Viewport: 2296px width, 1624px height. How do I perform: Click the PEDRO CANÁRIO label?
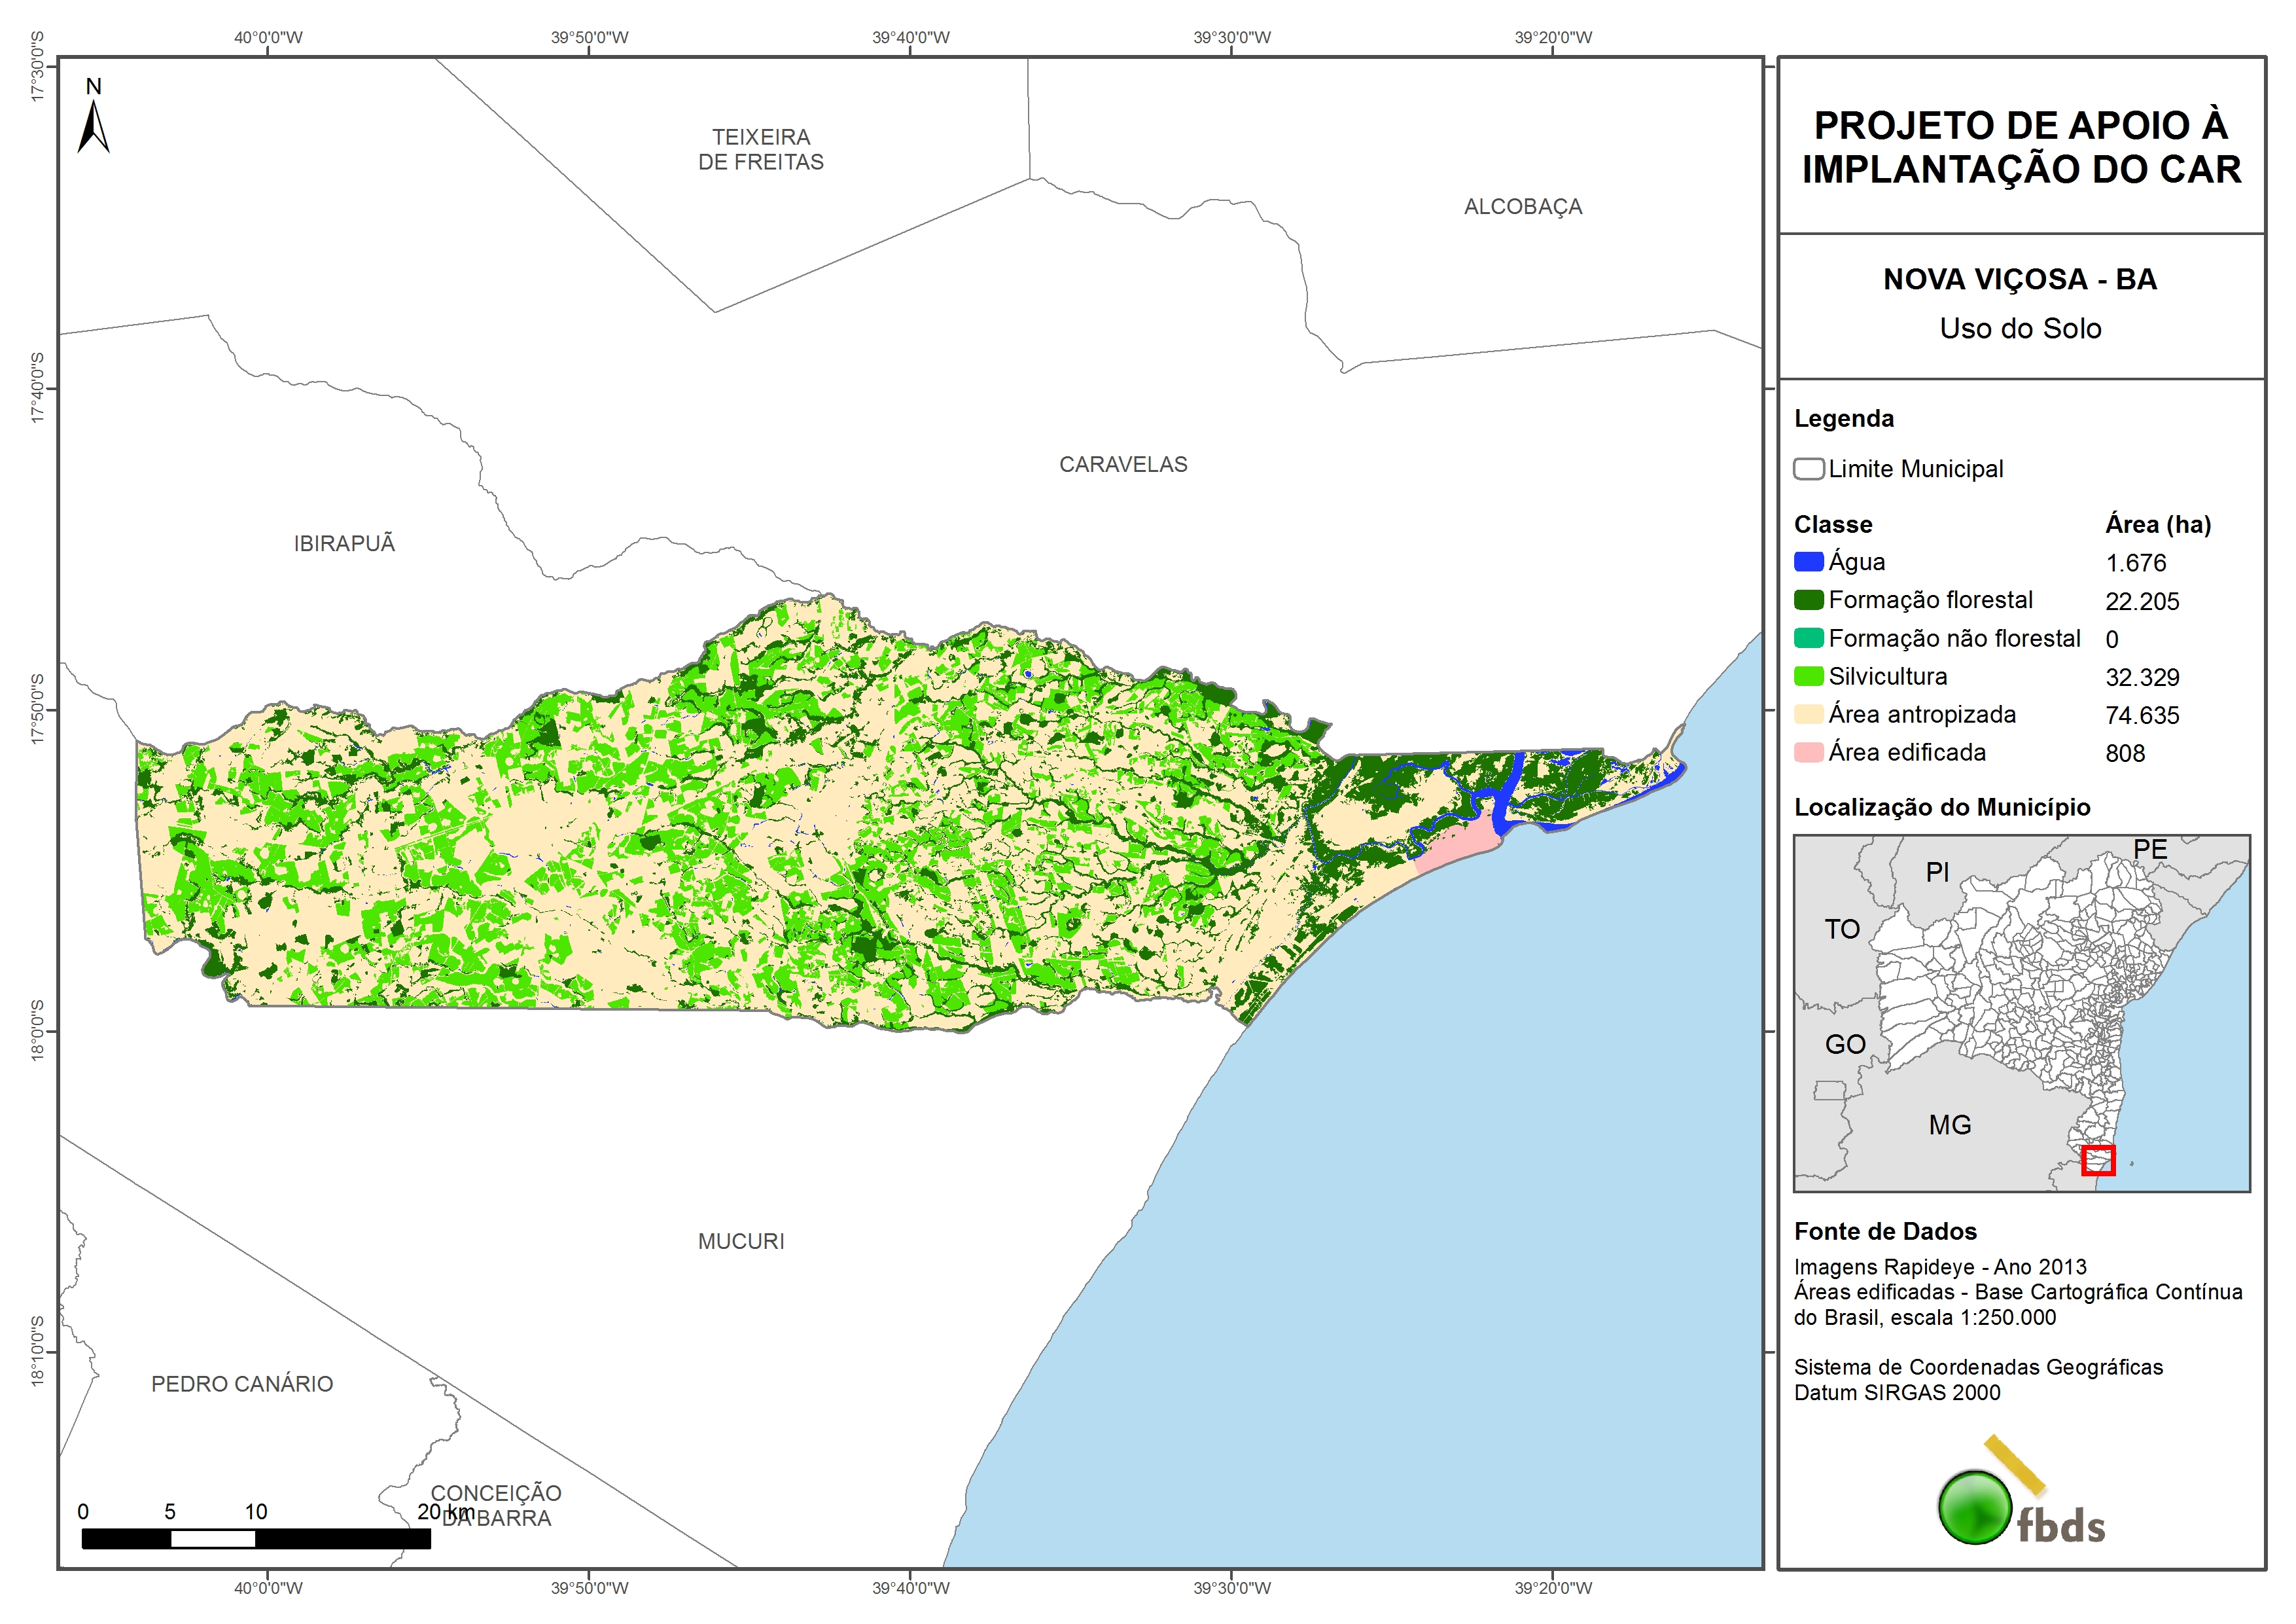tap(242, 1384)
